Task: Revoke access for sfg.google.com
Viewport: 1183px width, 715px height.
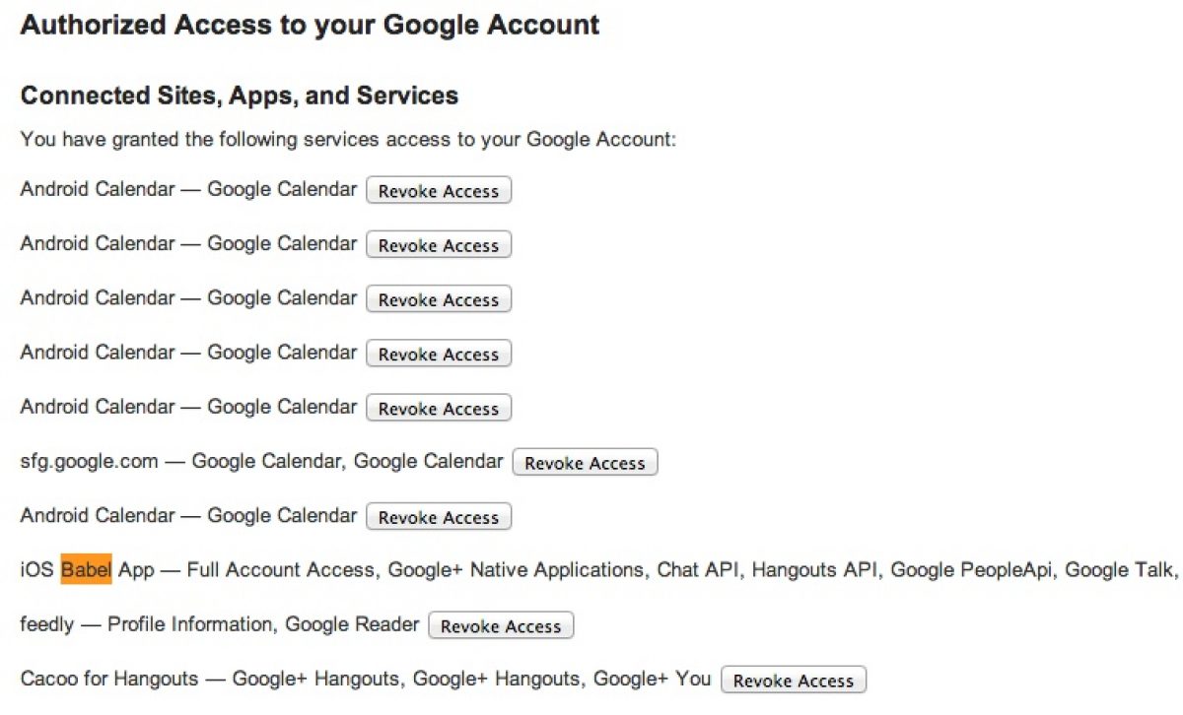Action: [585, 463]
